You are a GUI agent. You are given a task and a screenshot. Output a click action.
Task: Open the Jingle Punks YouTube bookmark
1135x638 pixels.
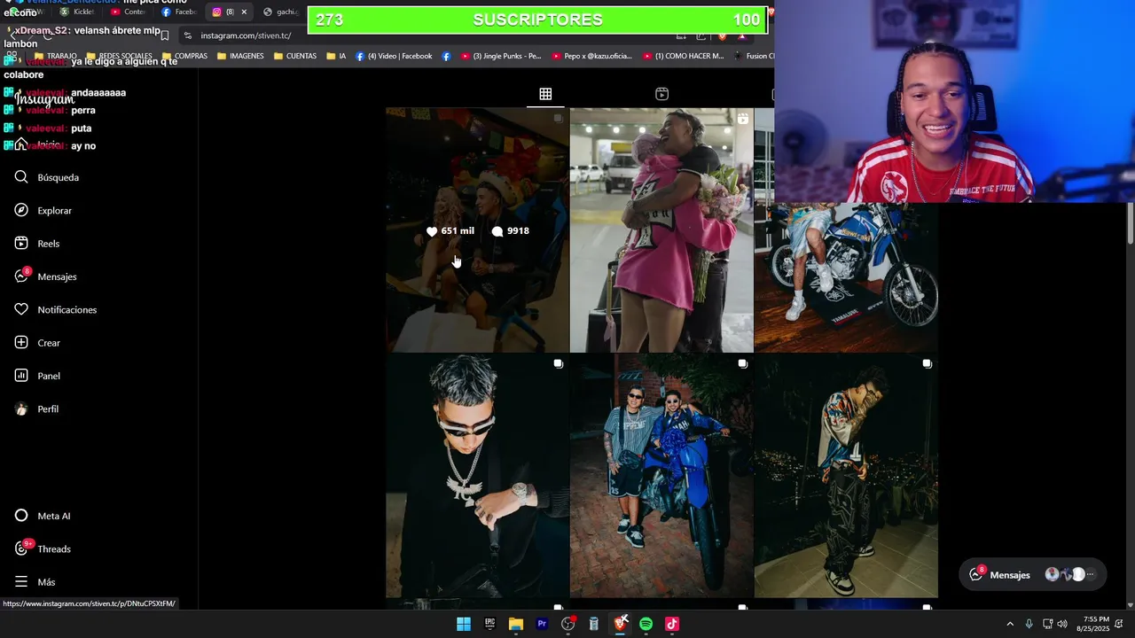(x=501, y=56)
